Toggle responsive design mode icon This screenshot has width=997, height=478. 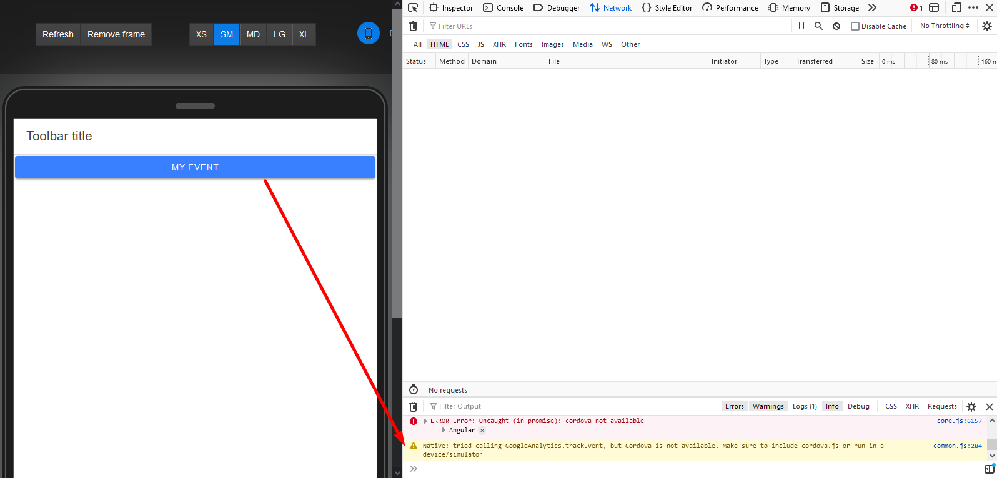click(x=956, y=7)
